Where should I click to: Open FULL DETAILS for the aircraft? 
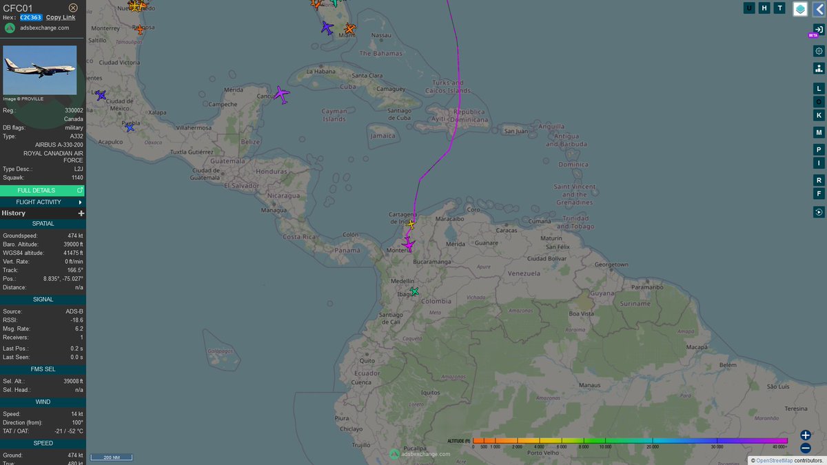point(43,190)
